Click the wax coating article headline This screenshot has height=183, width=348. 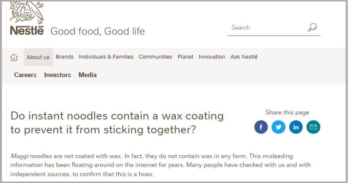[x=117, y=123]
